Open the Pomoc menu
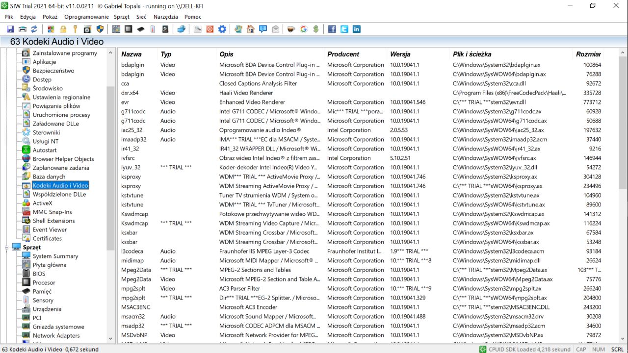This screenshot has height=353, width=628. pos(193,17)
